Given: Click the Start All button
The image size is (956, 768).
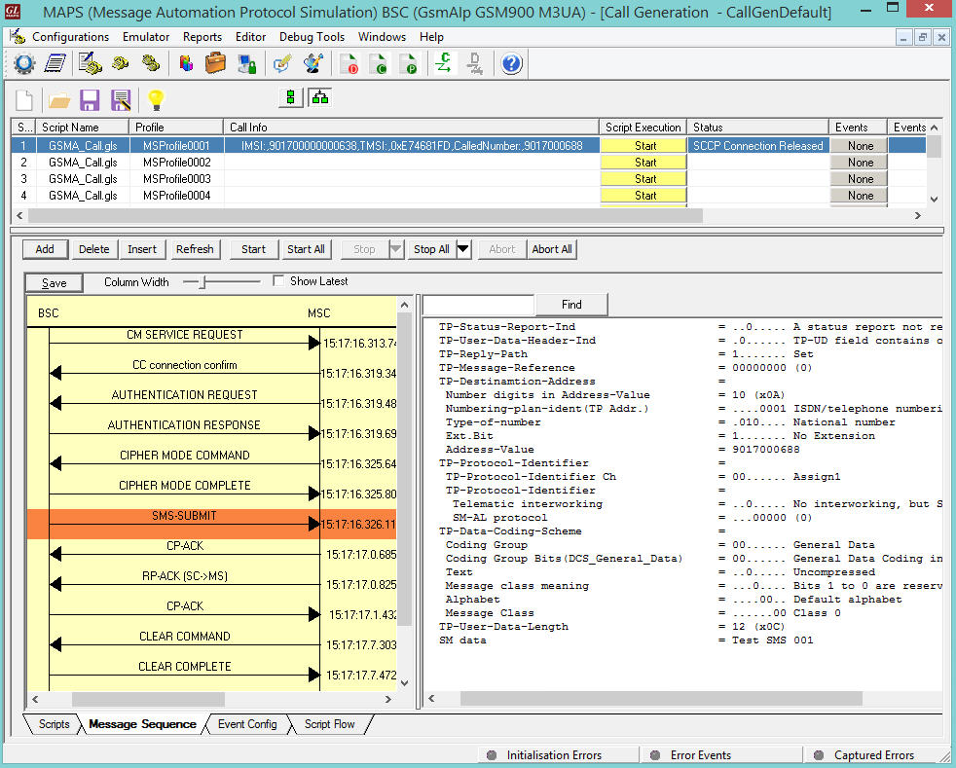Looking at the screenshot, I should pyautogui.click(x=306, y=249).
